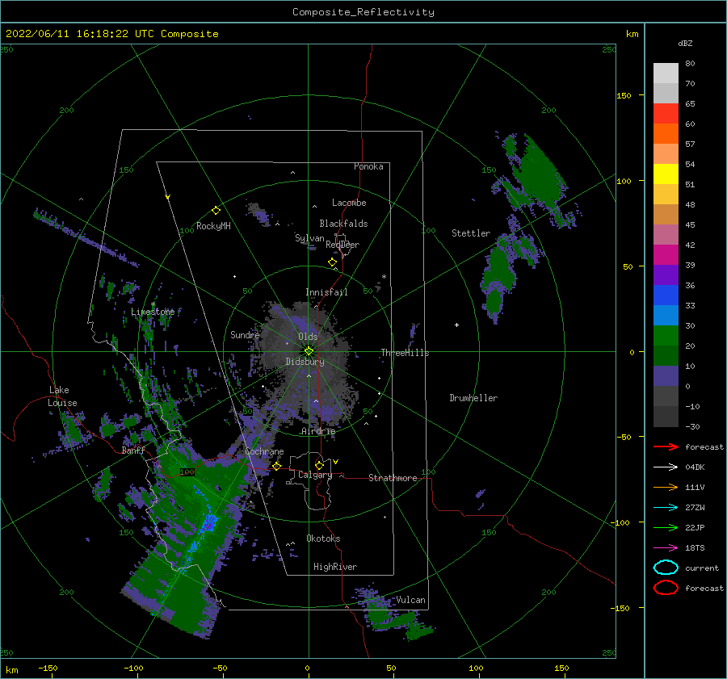Click the Limestone label

coord(153,312)
